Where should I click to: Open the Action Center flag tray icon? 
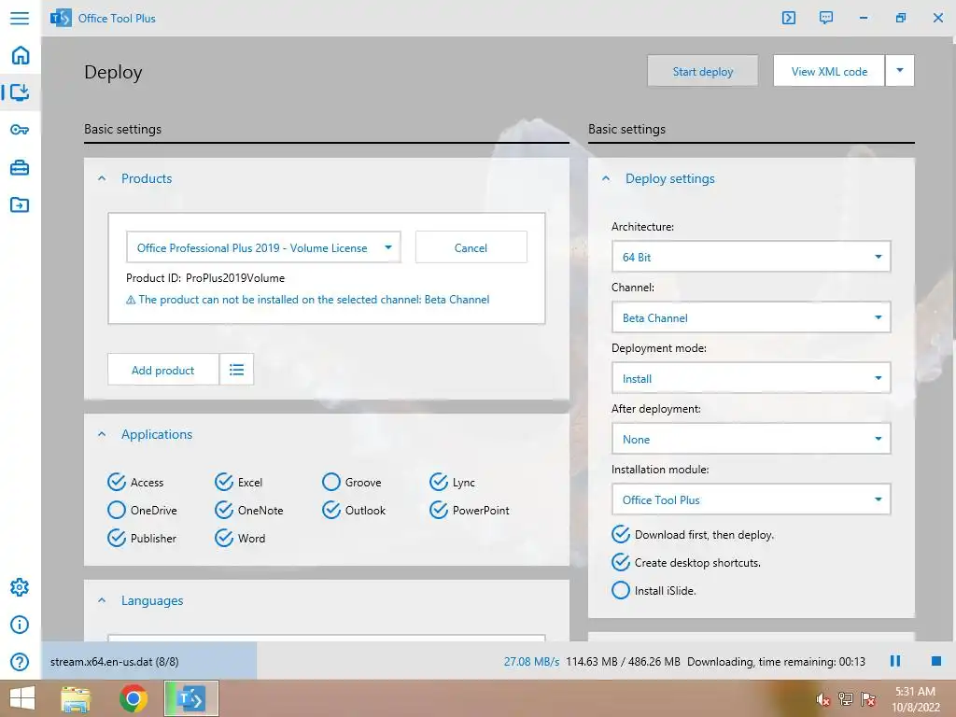coord(868,698)
